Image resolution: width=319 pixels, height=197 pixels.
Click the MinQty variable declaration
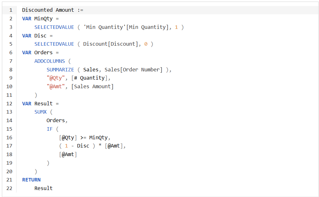pos(43,18)
